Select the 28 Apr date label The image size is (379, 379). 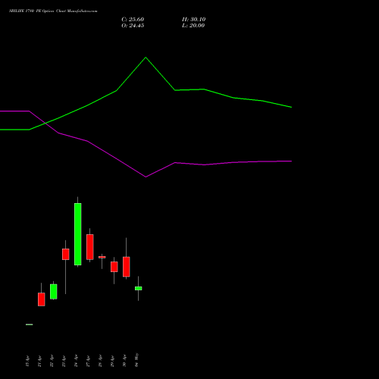point(100,361)
